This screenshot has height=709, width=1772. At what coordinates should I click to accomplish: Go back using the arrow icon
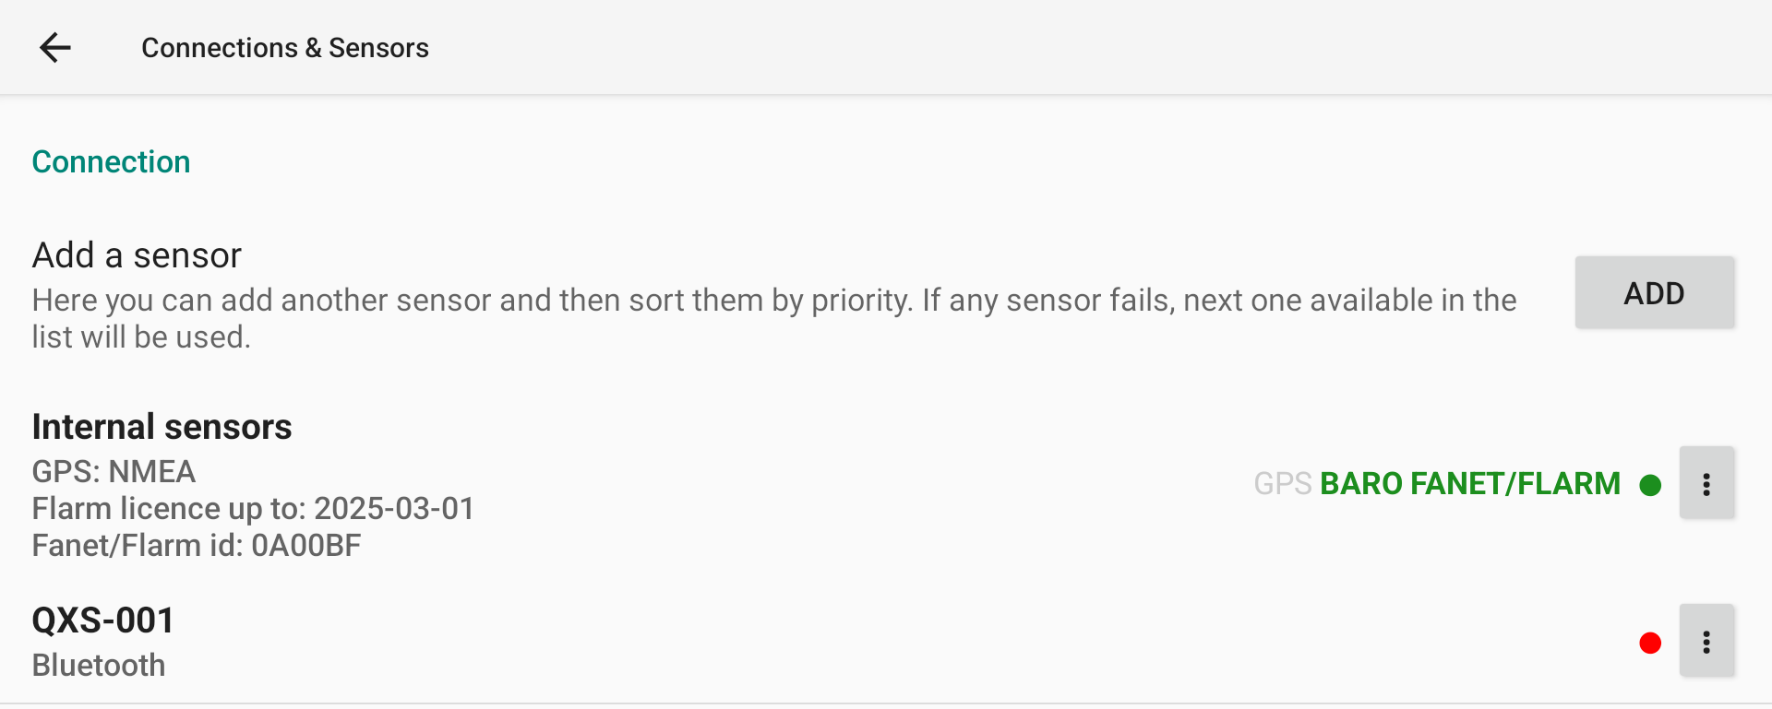click(55, 48)
